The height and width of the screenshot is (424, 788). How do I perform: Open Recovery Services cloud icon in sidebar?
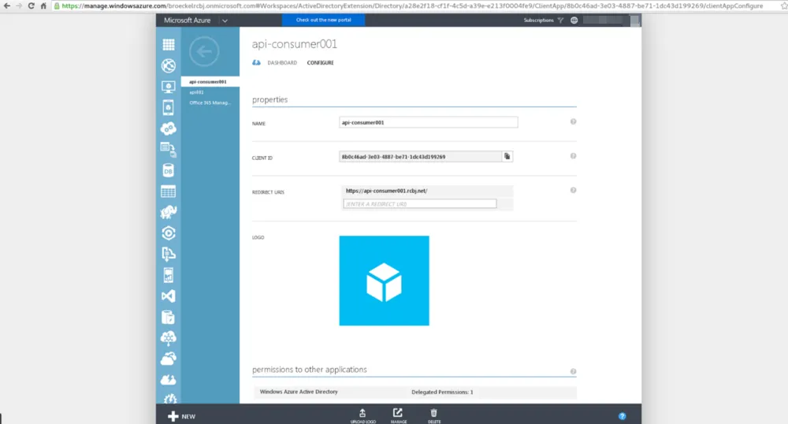[x=169, y=359]
